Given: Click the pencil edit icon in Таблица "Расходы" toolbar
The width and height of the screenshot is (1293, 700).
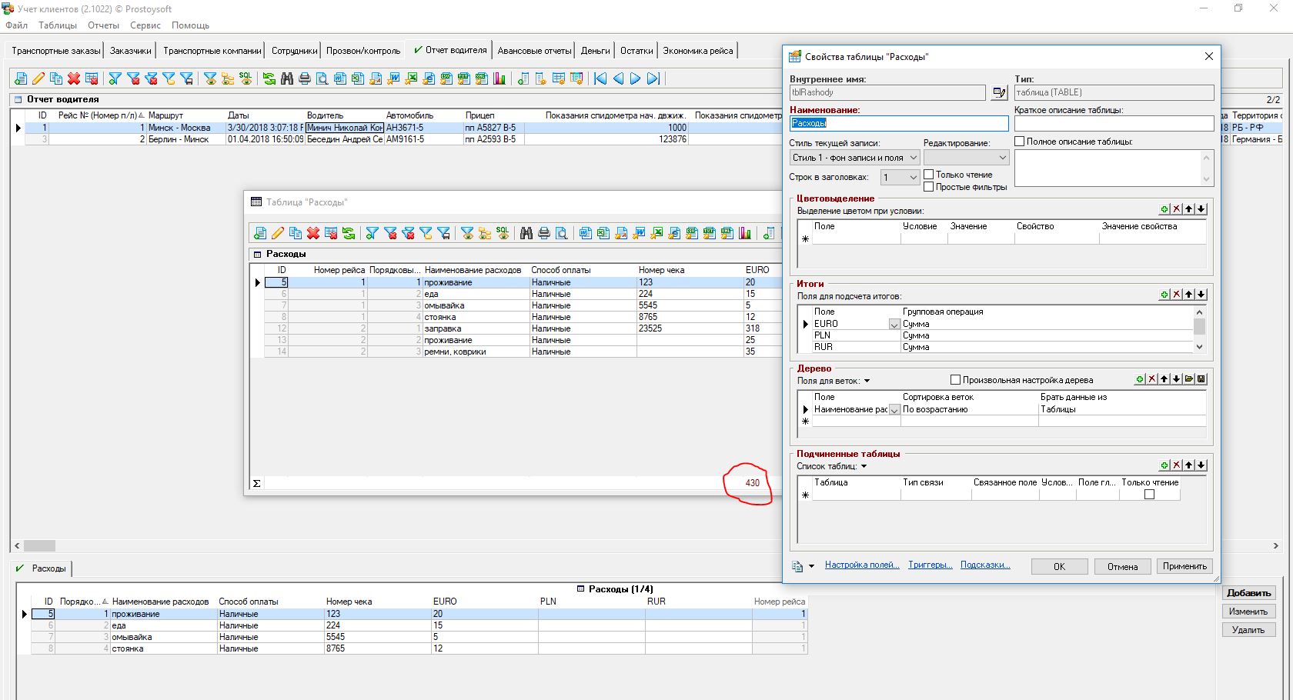Looking at the screenshot, I should click(x=278, y=233).
